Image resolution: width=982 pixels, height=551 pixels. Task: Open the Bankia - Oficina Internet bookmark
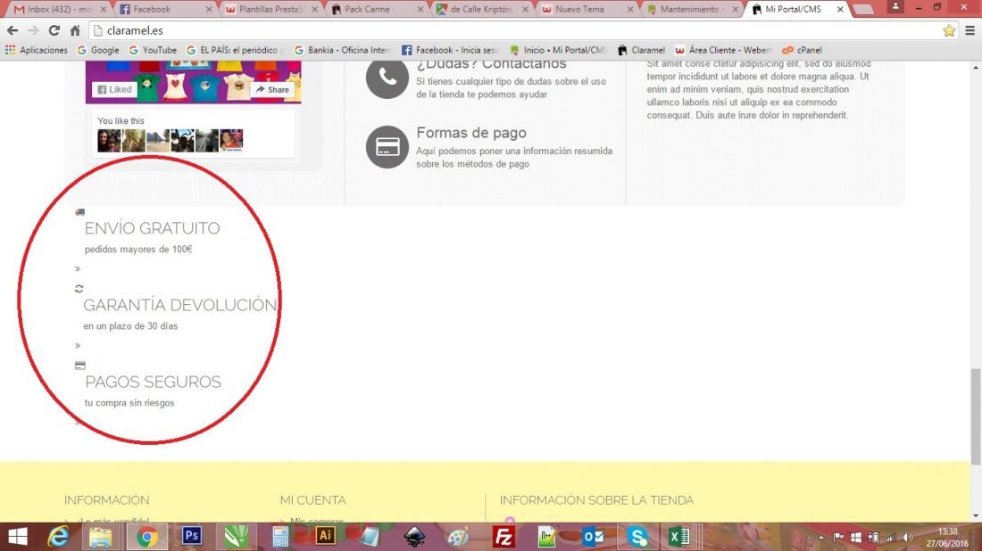(343, 50)
